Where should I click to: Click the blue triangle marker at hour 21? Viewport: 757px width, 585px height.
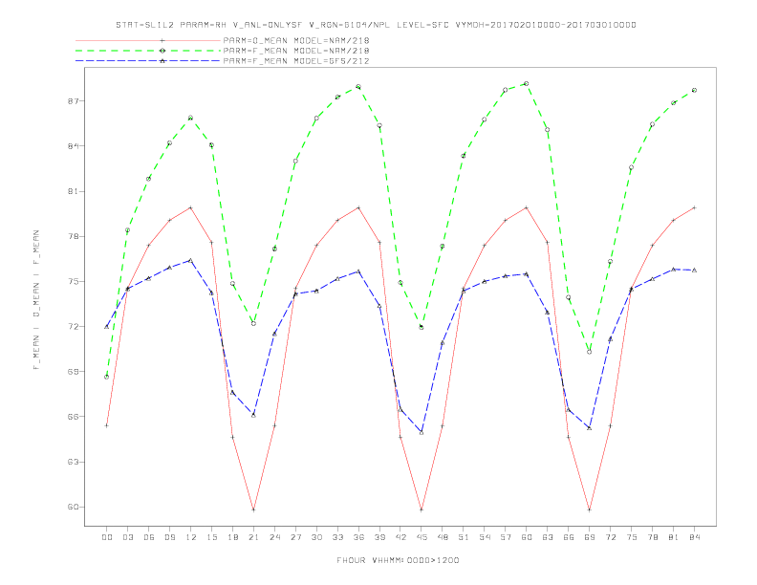click(253, 415)
